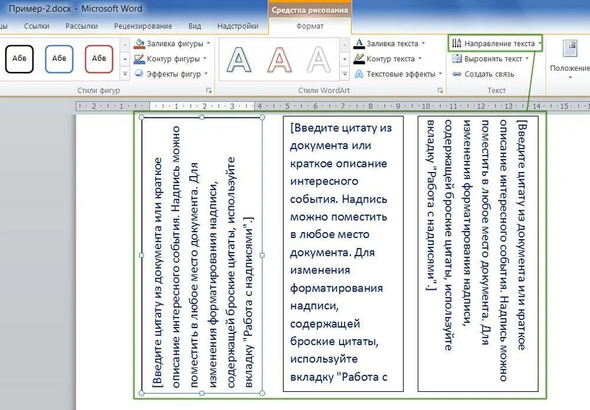590x410 pixels.
Task: Select the red-outlined Абв shape style
Action: pos(99,59)
